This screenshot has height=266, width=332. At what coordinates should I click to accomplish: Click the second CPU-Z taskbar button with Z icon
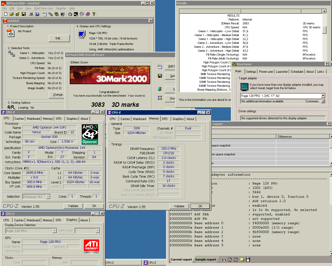[154, 263]
